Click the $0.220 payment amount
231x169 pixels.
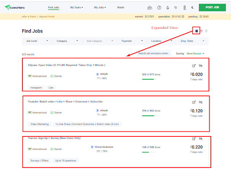click(196, 147)
